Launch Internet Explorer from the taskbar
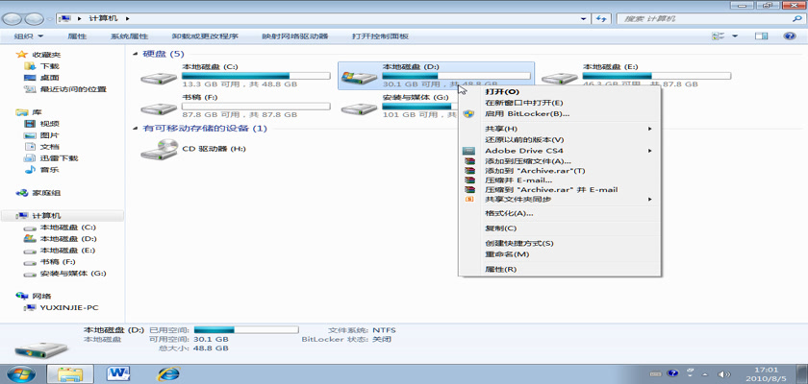Viewport: 808px width, 384px height. pyautogui.click(x=168, y=372)
